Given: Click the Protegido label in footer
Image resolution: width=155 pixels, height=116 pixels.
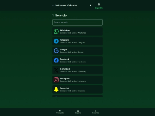Looking at the screenshot, I should point(60,113).
